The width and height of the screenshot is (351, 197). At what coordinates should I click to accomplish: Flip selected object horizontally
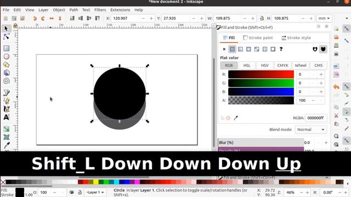pos(52,18)
